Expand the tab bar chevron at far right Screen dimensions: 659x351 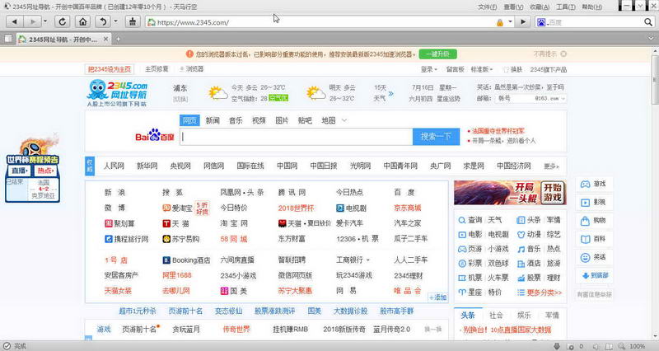click(651, 39)
